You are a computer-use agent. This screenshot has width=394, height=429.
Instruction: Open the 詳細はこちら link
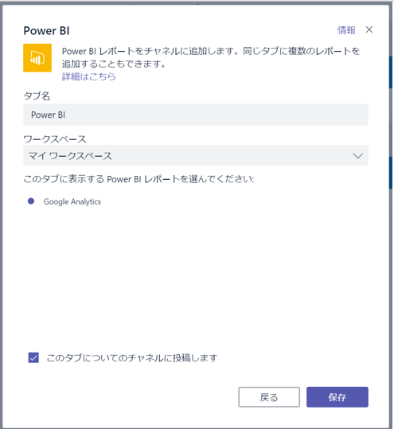[88, 76]
